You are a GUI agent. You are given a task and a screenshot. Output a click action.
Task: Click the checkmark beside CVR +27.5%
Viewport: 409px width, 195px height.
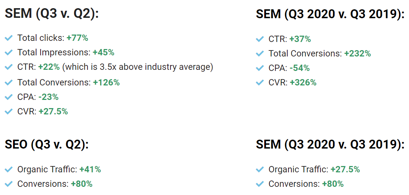point(9,111)
